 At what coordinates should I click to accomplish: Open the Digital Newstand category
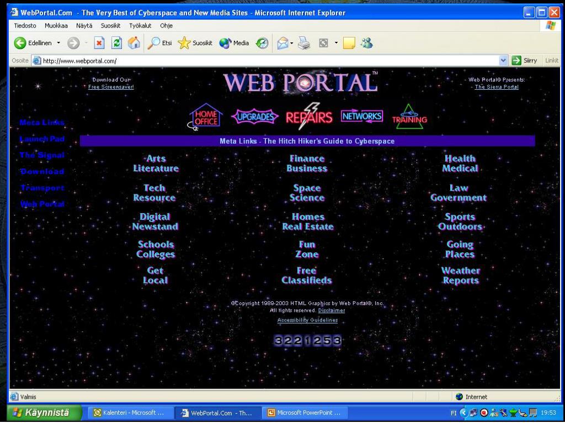pyautogui.click(x=155, y=221)
